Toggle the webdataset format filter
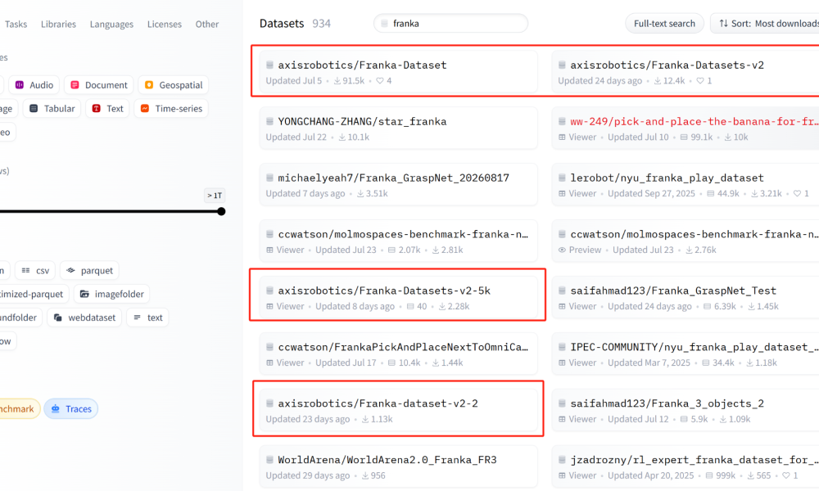819x491 pixels. tap(84, 318)
